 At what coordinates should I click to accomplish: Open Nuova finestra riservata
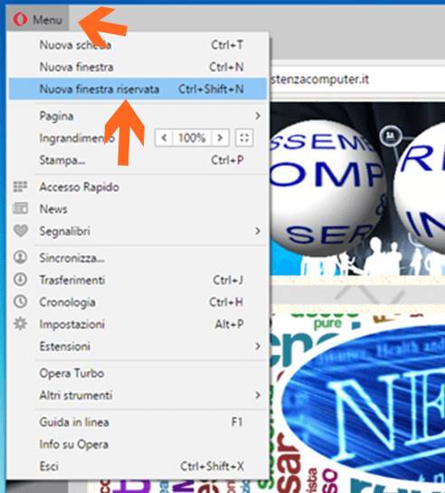click(137, 89)
